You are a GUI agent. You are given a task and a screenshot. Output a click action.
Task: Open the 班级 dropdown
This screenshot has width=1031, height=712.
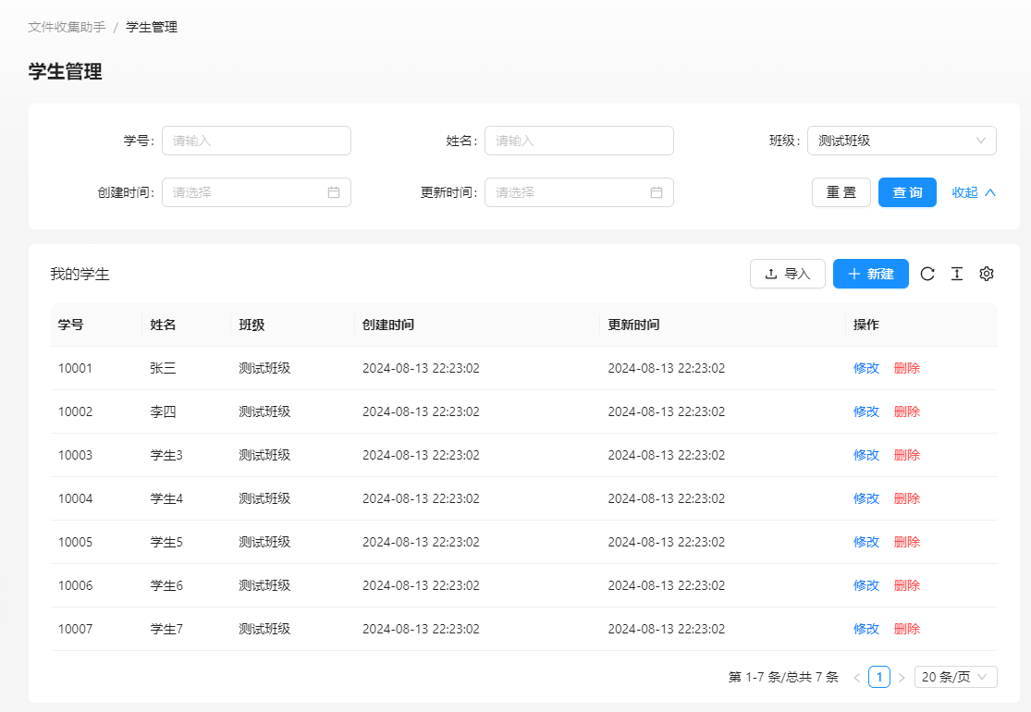(902, 141)
